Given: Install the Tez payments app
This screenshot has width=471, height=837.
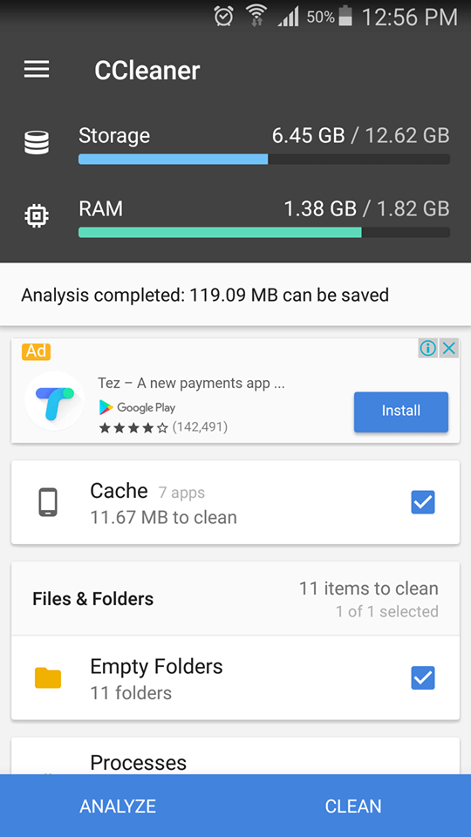Looking at the screenshot, I should click(401, 412).
